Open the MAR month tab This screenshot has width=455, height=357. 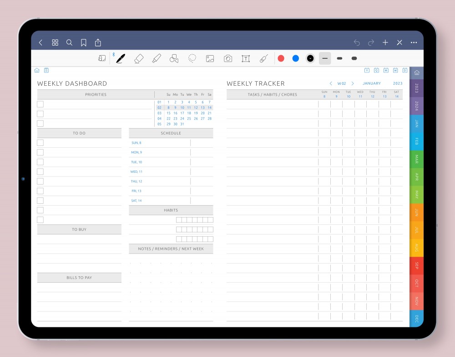point(417,159)
